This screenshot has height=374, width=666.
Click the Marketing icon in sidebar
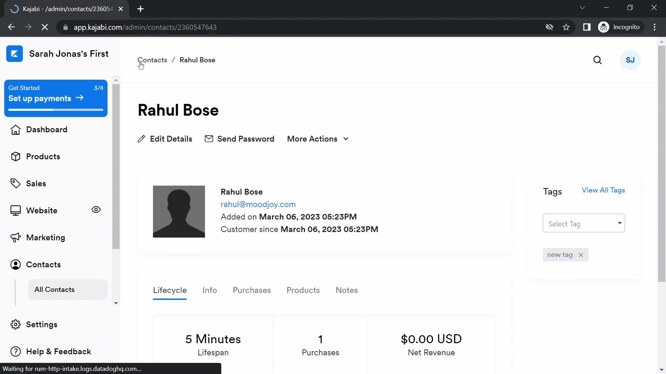(x=15, y=238)
